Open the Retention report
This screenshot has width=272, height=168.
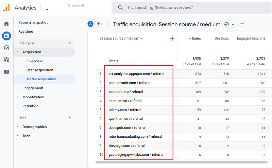point(30,106)
